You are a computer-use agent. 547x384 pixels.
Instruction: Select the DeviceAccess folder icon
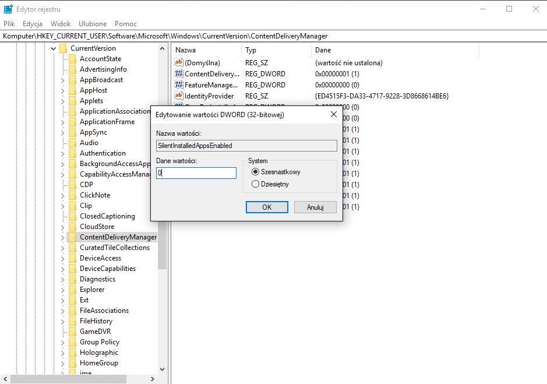72,258
